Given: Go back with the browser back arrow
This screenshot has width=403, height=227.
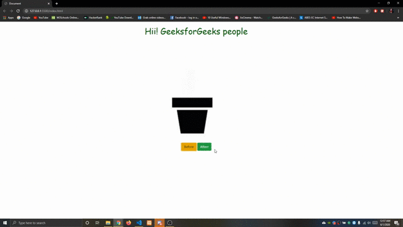Looking at the screenshot, I should click(4, 11).
